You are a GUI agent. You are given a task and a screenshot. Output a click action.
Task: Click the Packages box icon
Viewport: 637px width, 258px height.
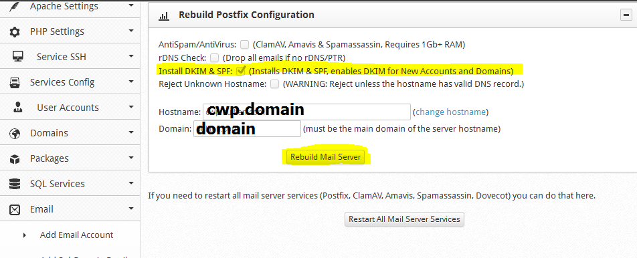coord(15,159)
